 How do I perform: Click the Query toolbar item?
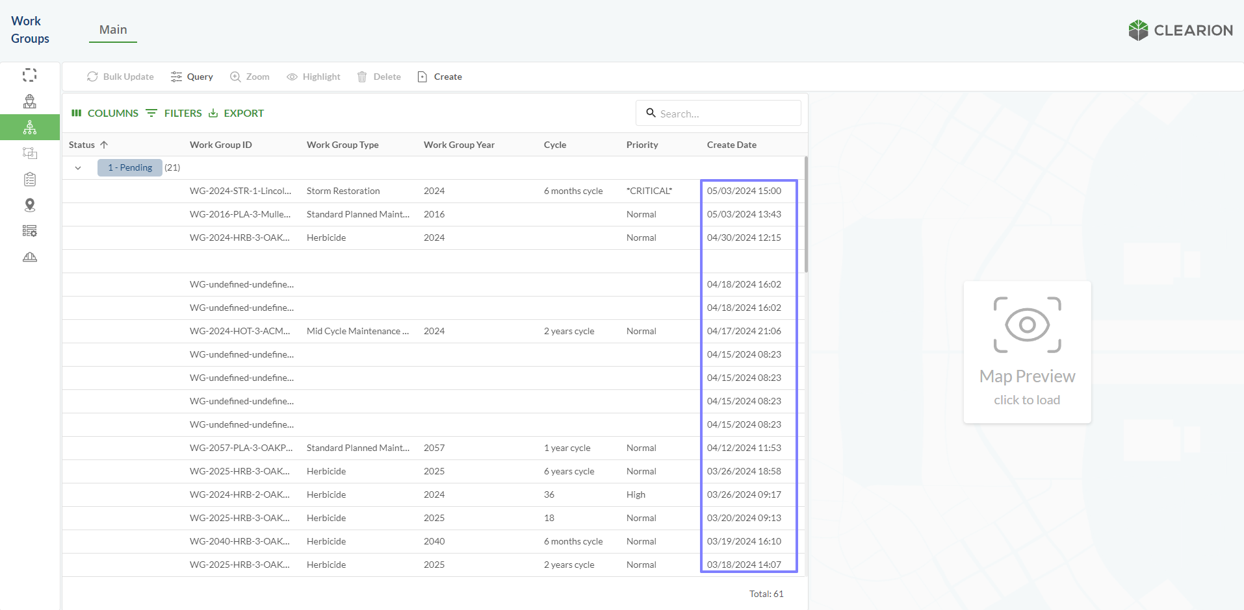[192, 77]
